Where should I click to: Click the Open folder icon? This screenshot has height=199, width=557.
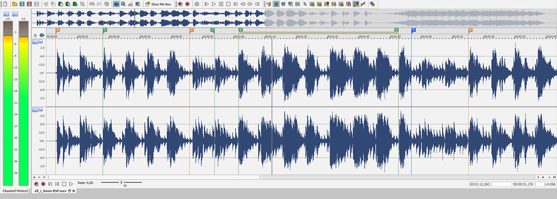click(x=15, y=4)
